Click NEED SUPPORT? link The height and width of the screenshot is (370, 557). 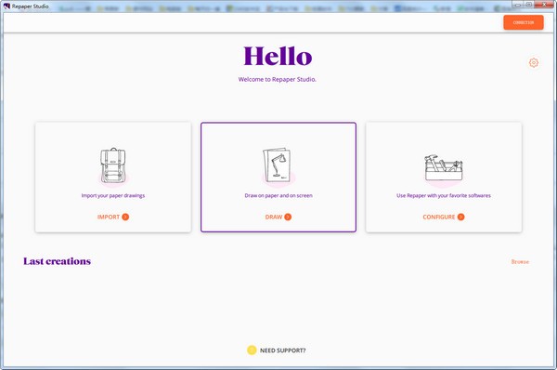pos(283,350)
